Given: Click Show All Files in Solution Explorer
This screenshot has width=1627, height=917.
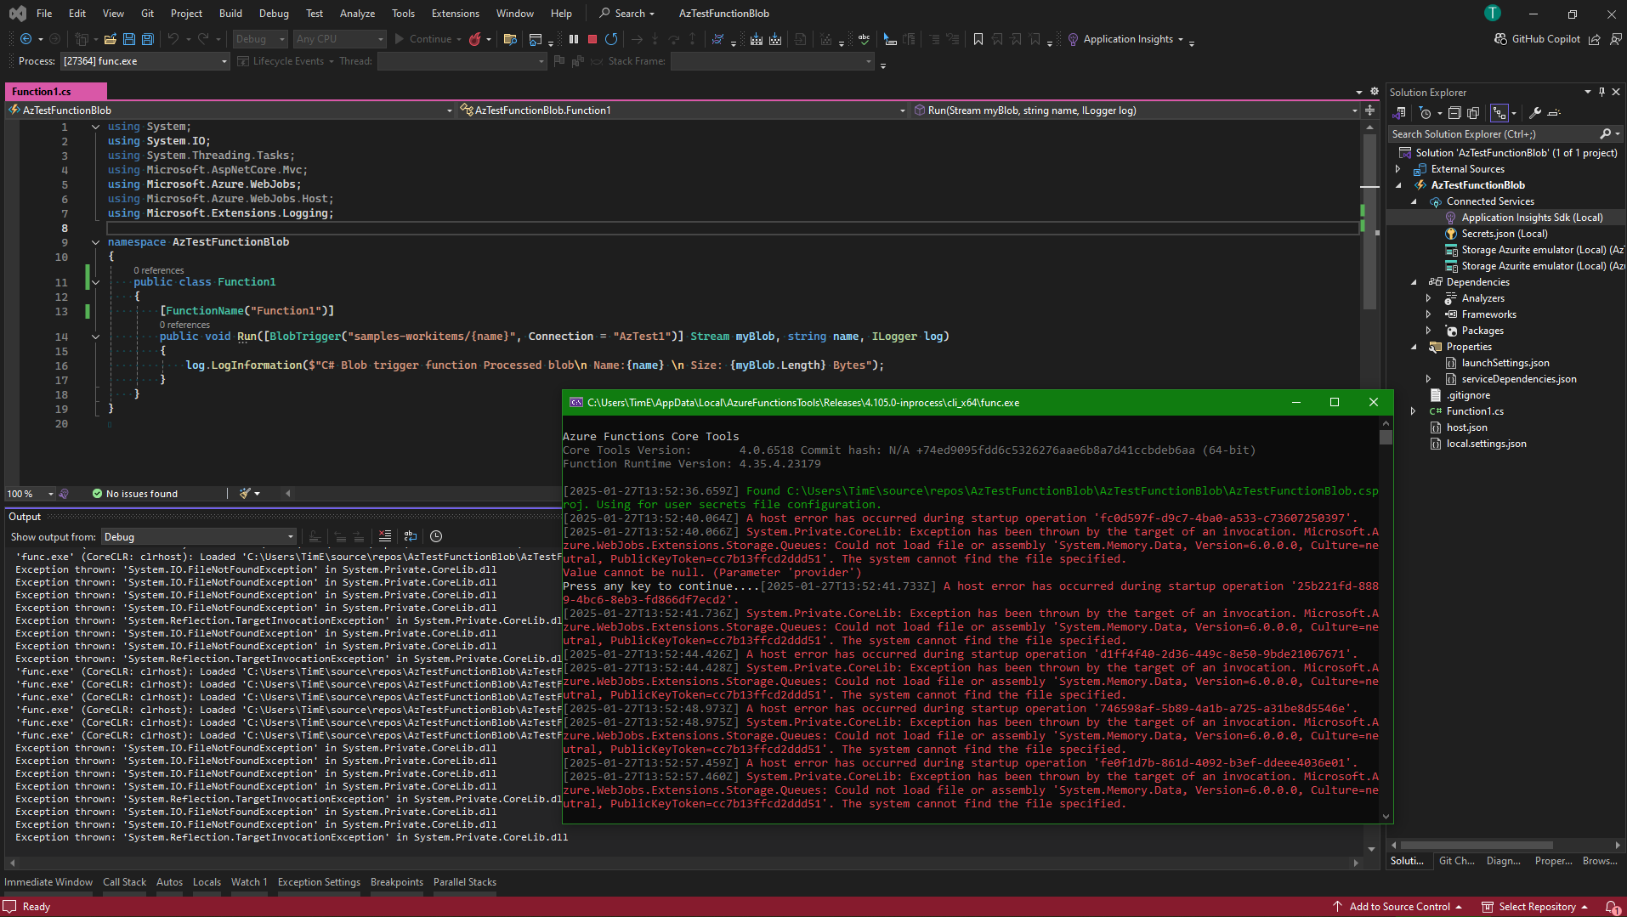Looking at the screenshot, I should pyautogui.click(x=1473, y=113).
